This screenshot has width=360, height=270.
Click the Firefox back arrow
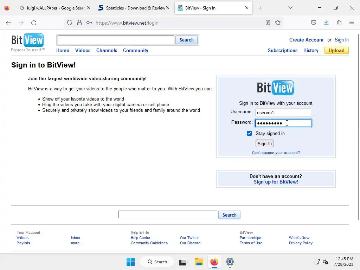click(x=8, y=23)
